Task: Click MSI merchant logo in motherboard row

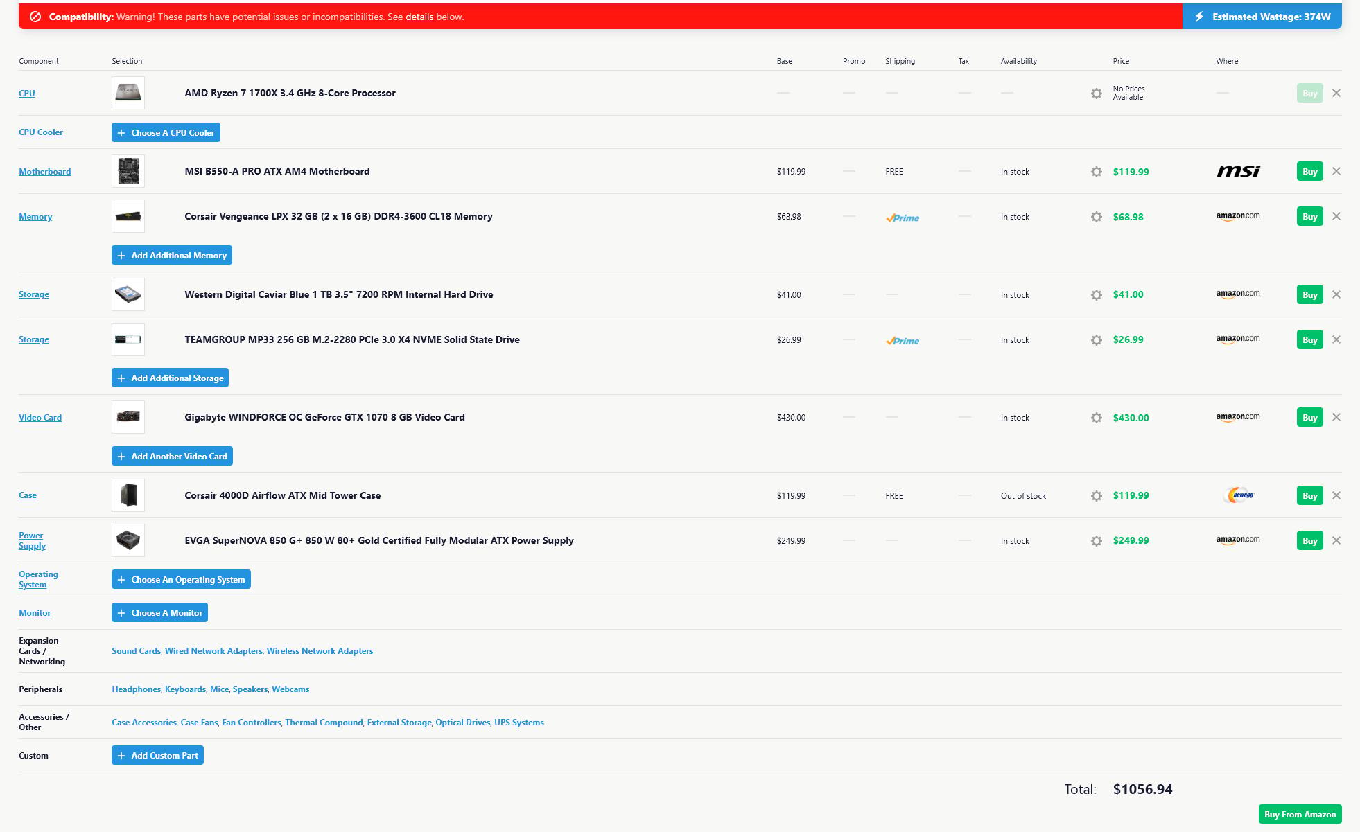Action: (x=1238, y=171)
